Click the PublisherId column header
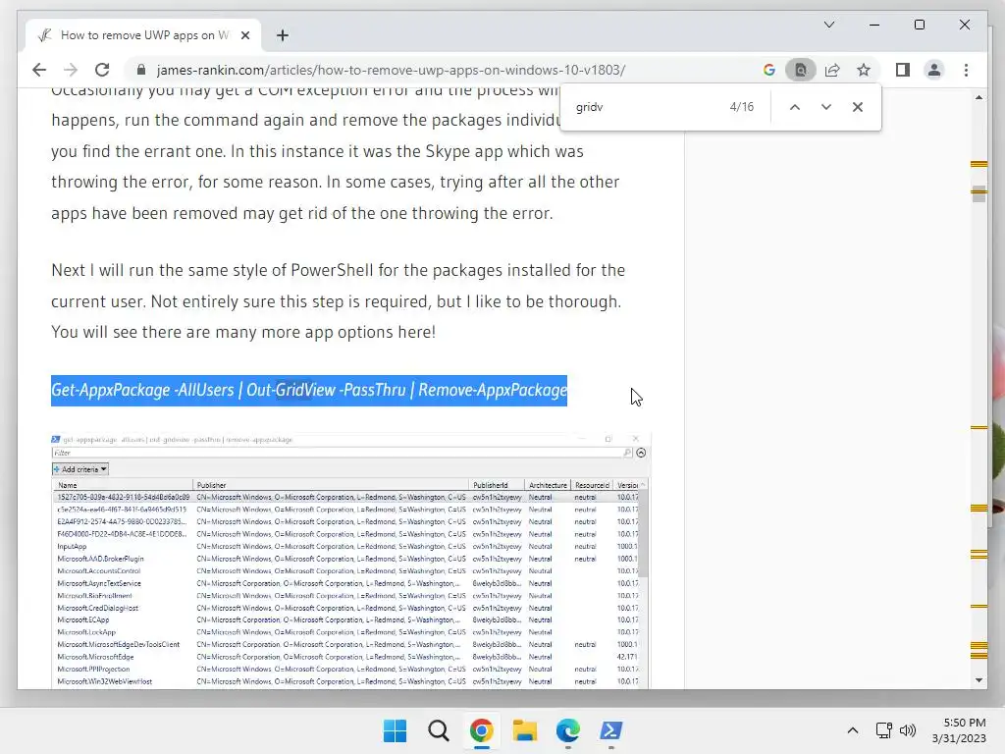Screen dimensions: 1005x754 [x=497, y=485]
